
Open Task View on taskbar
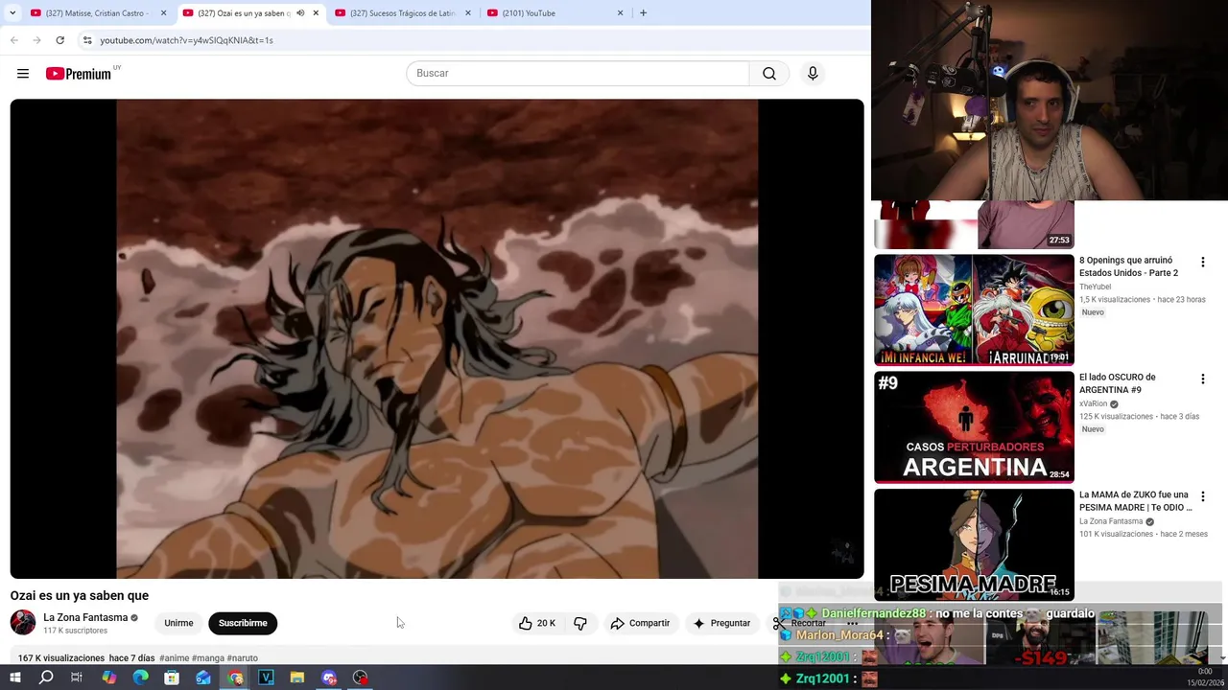coord(77,678)
